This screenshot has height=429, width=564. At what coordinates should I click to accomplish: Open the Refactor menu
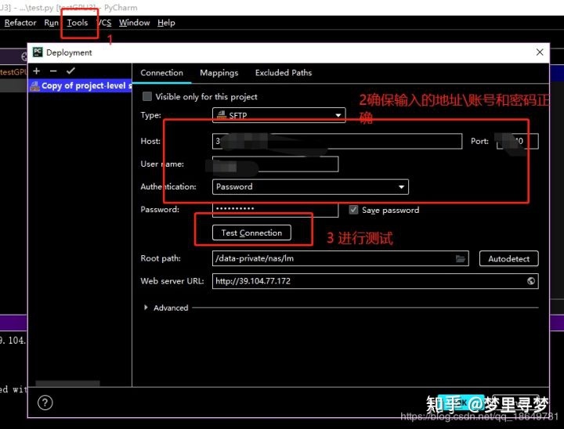click(20, 23)
